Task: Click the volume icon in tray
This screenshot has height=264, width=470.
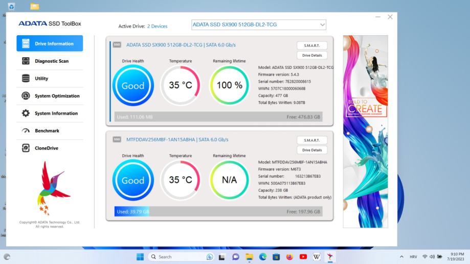Action: click(x=432, y=257)
